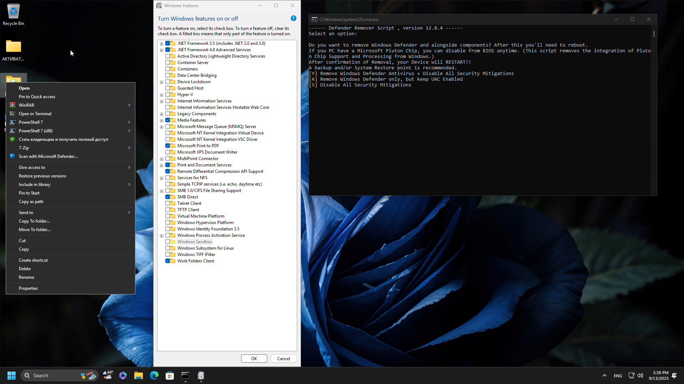Select the Guarded Host feature row
Viewport: 684px width, 384px height.
(x=190, y=88)
